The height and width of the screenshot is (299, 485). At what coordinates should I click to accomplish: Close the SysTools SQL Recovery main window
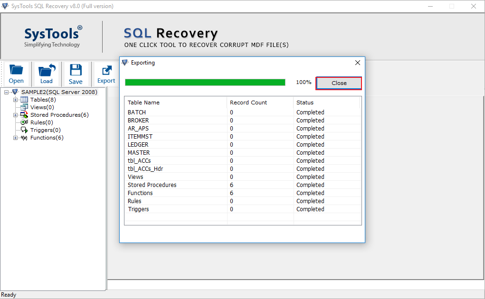pos(473,6)
